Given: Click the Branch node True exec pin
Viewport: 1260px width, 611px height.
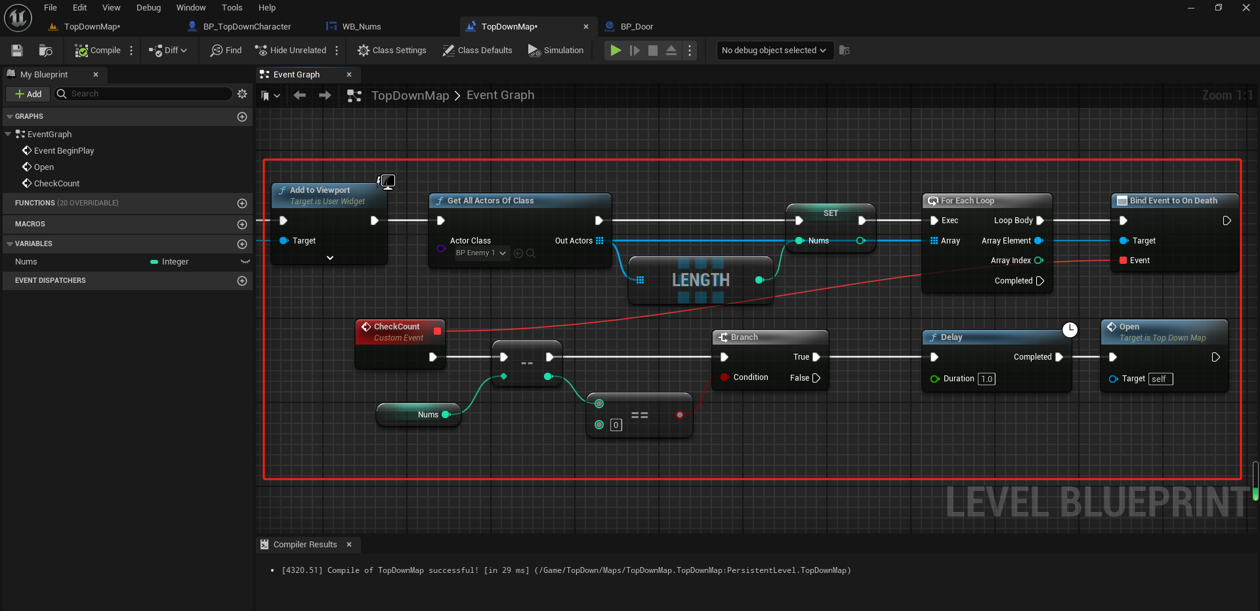Looking at the screenshot, I should tap(816, 357).
